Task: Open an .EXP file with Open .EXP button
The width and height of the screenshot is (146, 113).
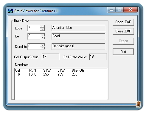Action: [123, 22]
